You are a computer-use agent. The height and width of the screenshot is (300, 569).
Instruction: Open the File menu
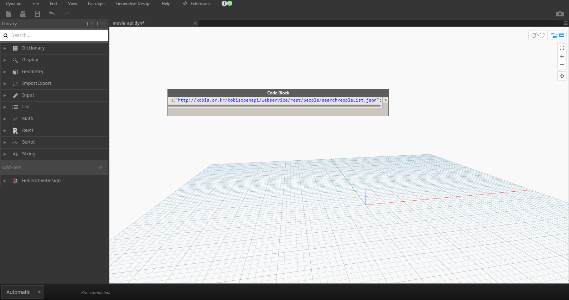(x=36, y=4)
